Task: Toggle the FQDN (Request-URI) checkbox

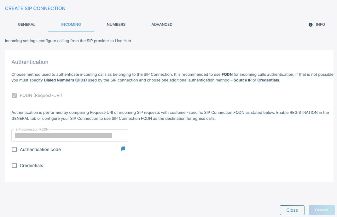Action: [x=14, y=95]
